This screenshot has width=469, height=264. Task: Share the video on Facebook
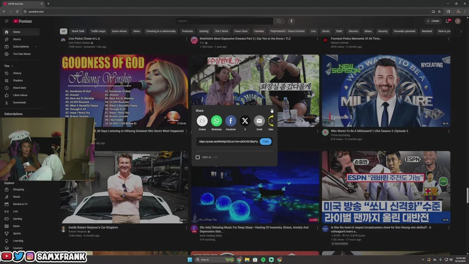[x=231, y=121]
